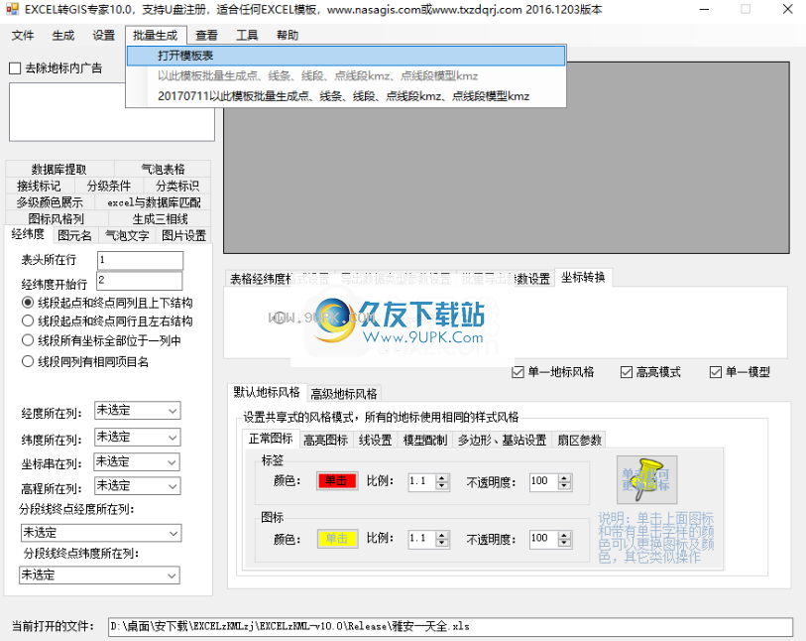Click 数据库提取 button

59,170
